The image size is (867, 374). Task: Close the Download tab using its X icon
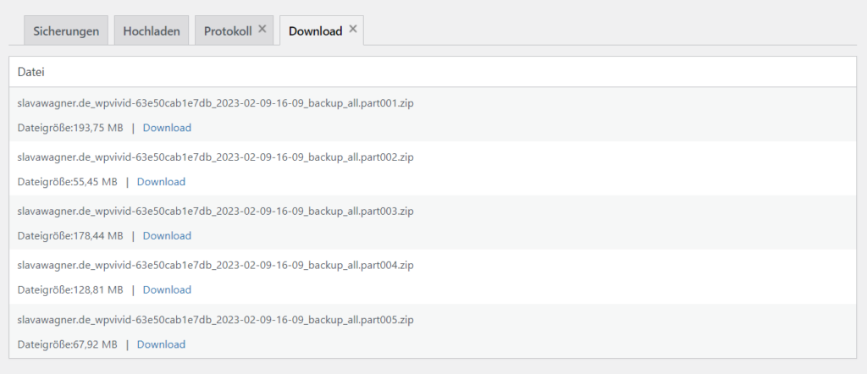(x=353, y=29)
